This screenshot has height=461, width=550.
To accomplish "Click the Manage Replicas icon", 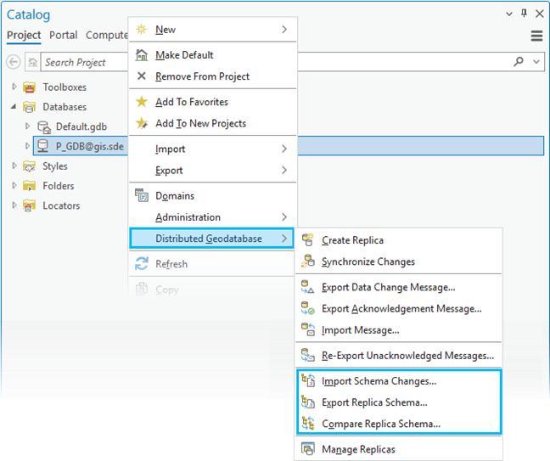I will [x=307, y=449].
